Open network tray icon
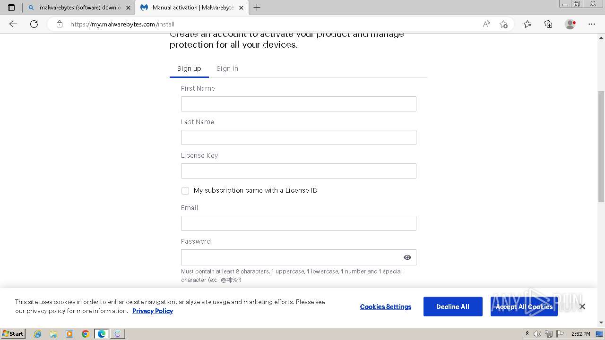The image size is (605, 340). (x=549, y=334)
